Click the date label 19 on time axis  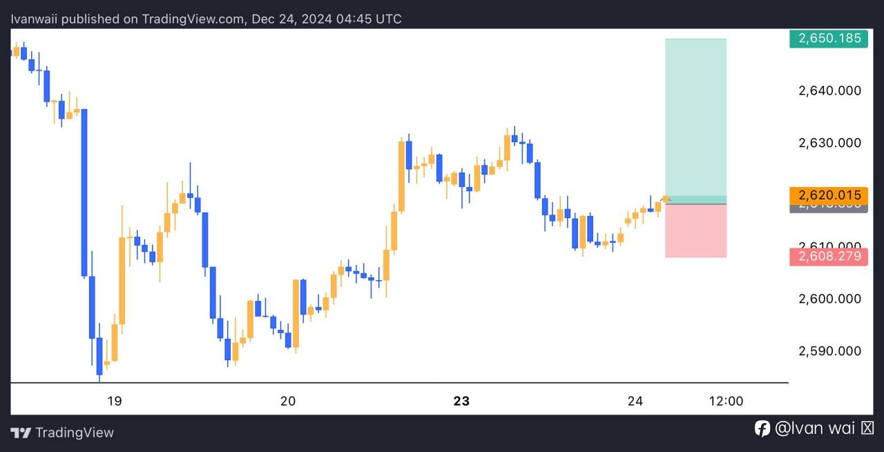point(115,401)
